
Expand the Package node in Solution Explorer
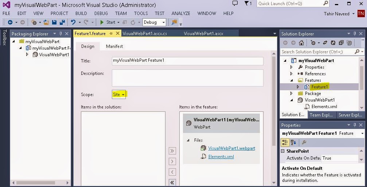pyautogui.click(x=292, y=93)
